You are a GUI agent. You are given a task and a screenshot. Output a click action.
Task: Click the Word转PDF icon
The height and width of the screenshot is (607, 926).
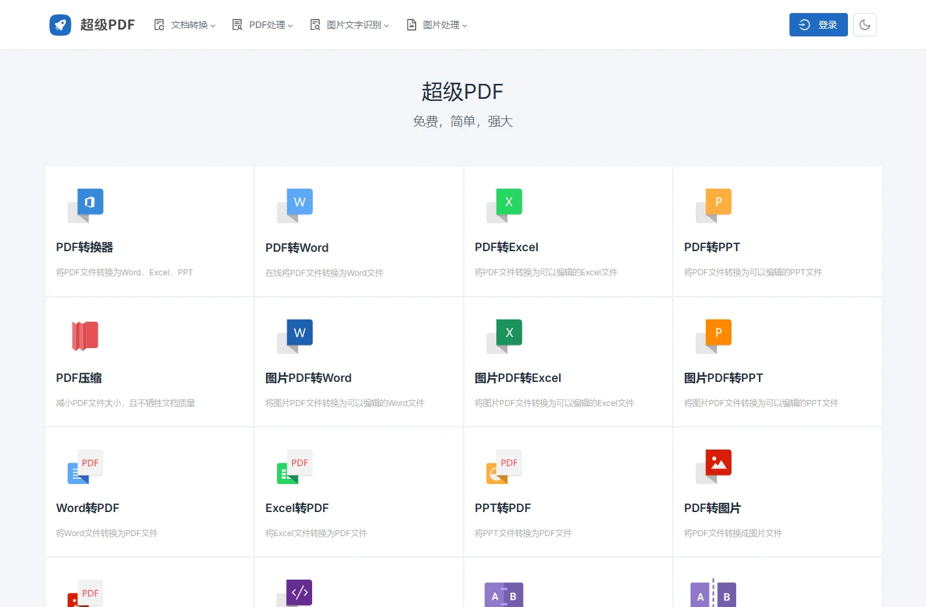(x=86, y=466)
